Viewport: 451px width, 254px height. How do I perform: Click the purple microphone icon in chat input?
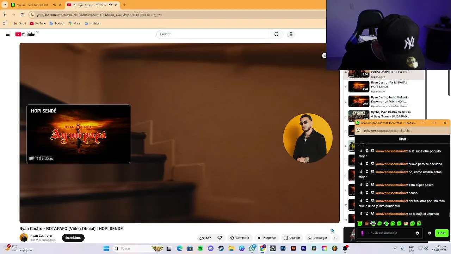pyautogui.click(x=363, y=233)
